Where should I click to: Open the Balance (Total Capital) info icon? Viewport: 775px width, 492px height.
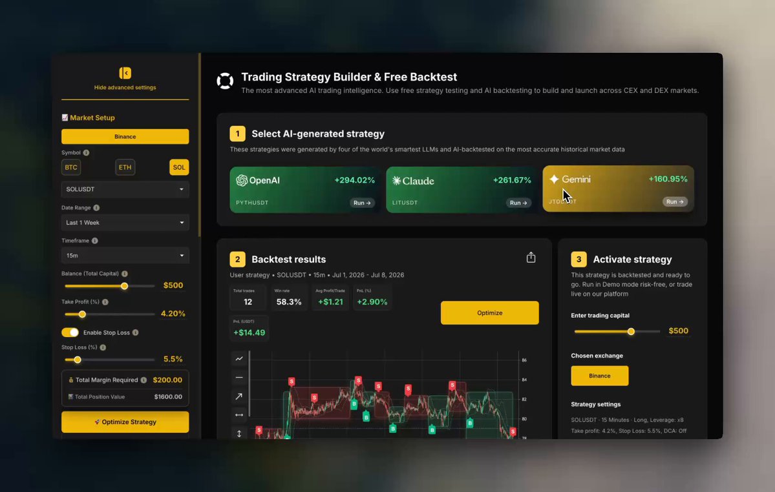[125, 274]
